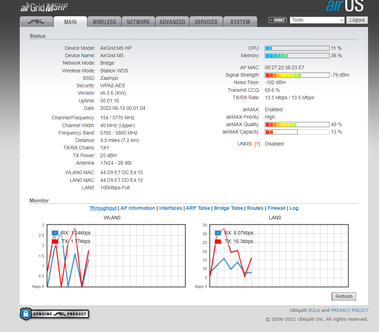Screen dimensions: 379x332
Task: Click the AP MAC value 00:27:22:38:23:E7
Action: (284, 67)
